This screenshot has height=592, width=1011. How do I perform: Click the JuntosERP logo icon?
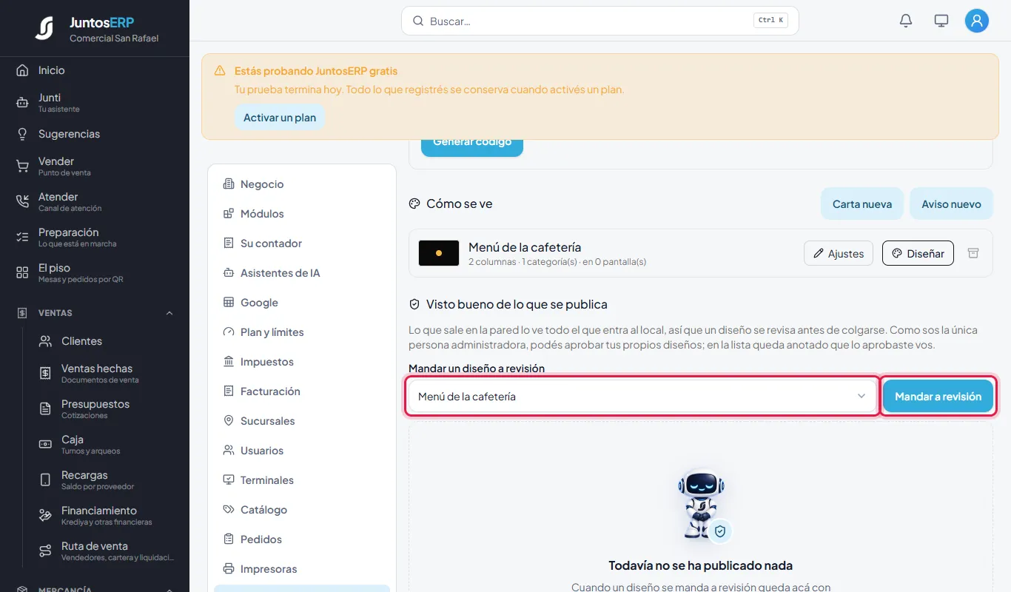point(44,28)
